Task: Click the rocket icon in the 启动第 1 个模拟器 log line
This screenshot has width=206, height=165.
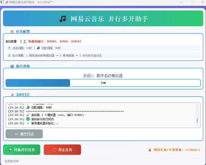Action: (x=28, y=115)
